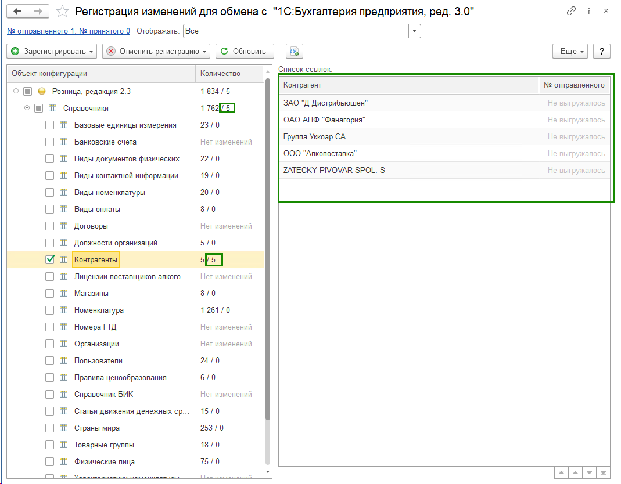
Task: Open the Еще menu
Action: (x=570, y=52)
